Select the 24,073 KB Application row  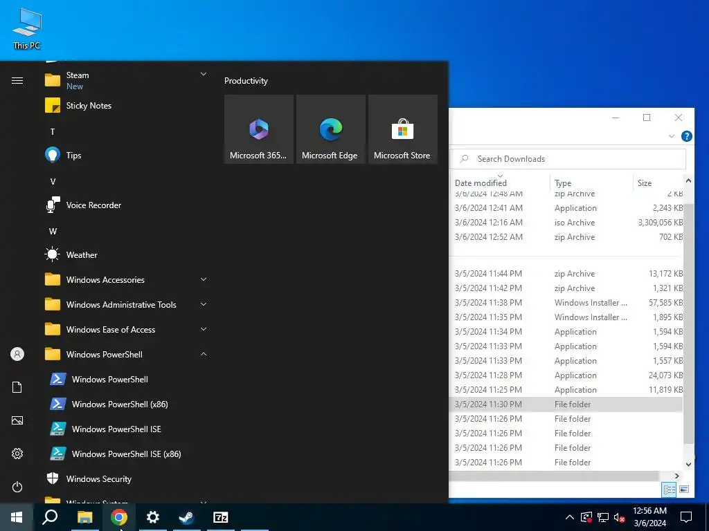[x=567, y=375]
